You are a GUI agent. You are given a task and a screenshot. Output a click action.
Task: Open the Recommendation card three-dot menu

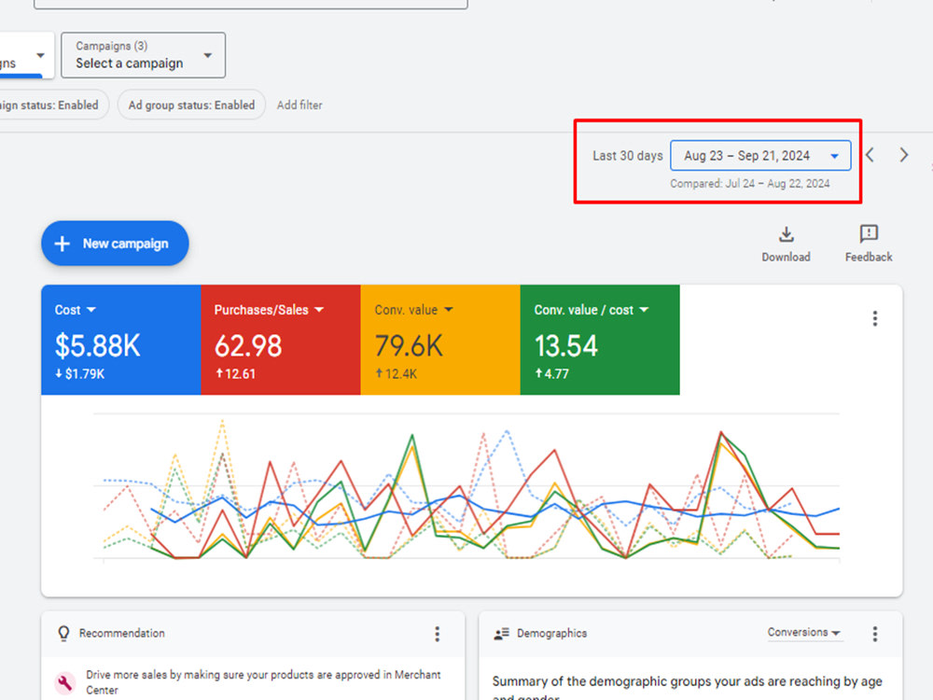tap(438, 634)
